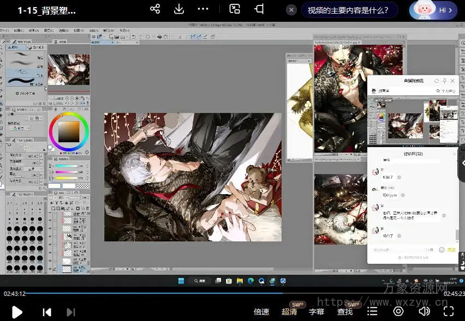Open the 超清 video quality selector
Image resolution: width=465 pixels, height=321 pixels.
289,312
